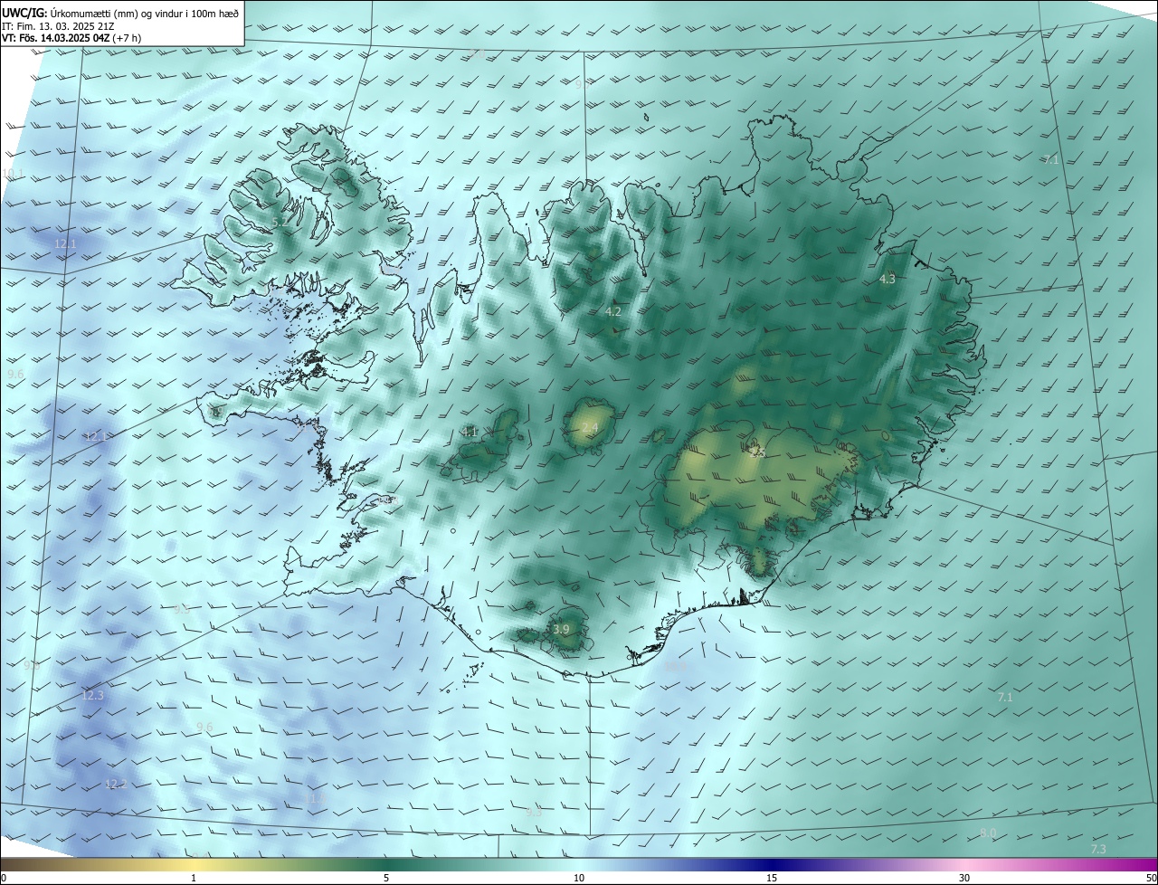Click the '12.2' value label over the ocean
Screen dimensions: 1158x885
click(x=116, y=785)
